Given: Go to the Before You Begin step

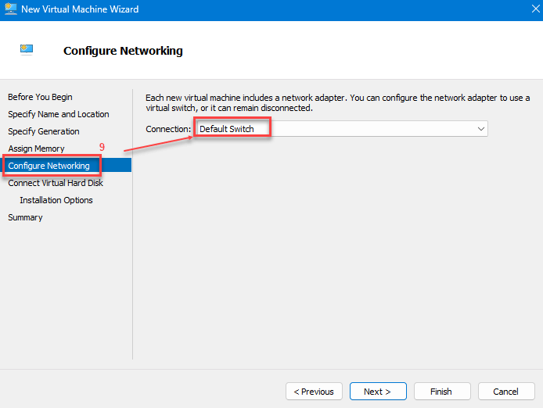Looking at the screenshot, I should [x=40, y=97].
